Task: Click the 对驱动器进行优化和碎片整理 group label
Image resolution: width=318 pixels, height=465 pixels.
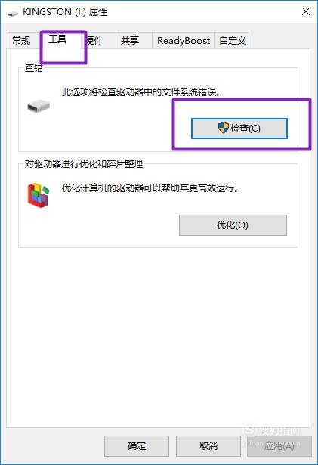Action: pos(84,163)
